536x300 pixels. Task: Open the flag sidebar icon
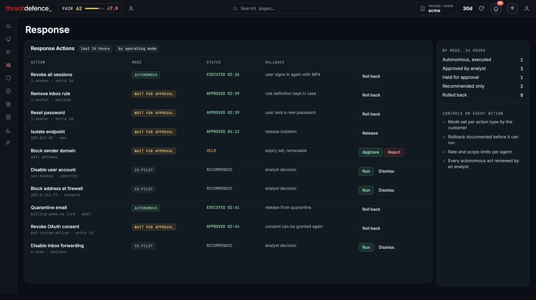[8, 143]
